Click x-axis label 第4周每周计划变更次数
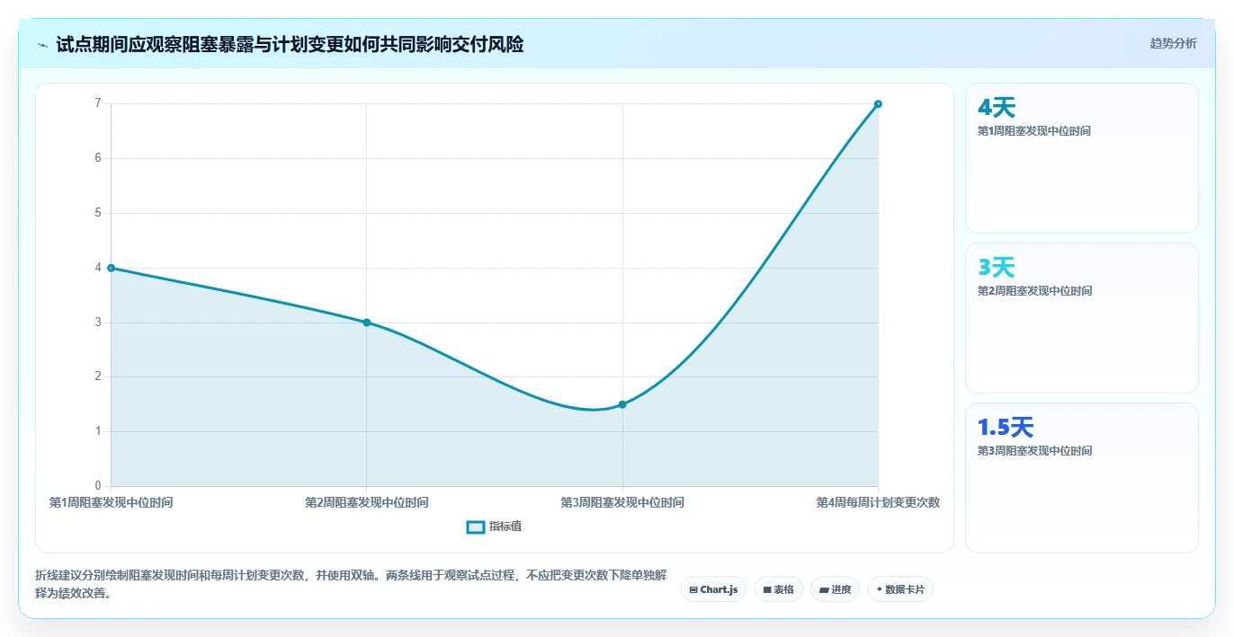1234x637 pixels. click(x=878, y=503)
